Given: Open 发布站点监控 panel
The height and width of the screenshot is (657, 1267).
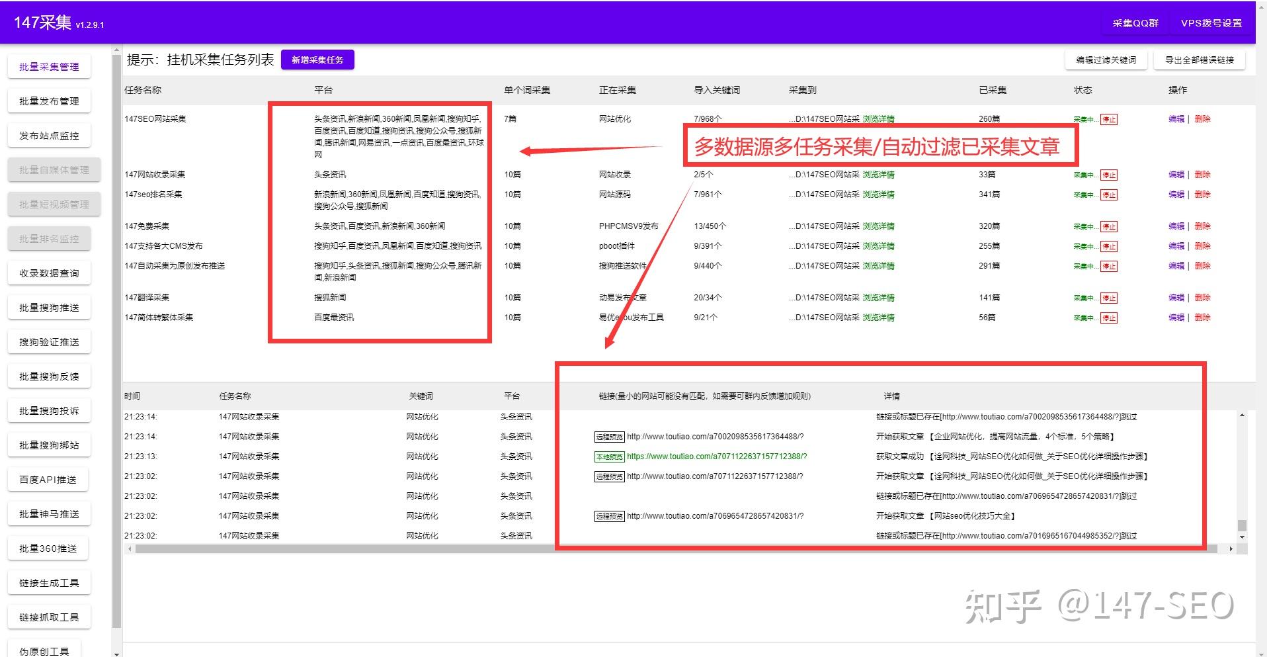Looking at the screenshot, I should [49, 135].
